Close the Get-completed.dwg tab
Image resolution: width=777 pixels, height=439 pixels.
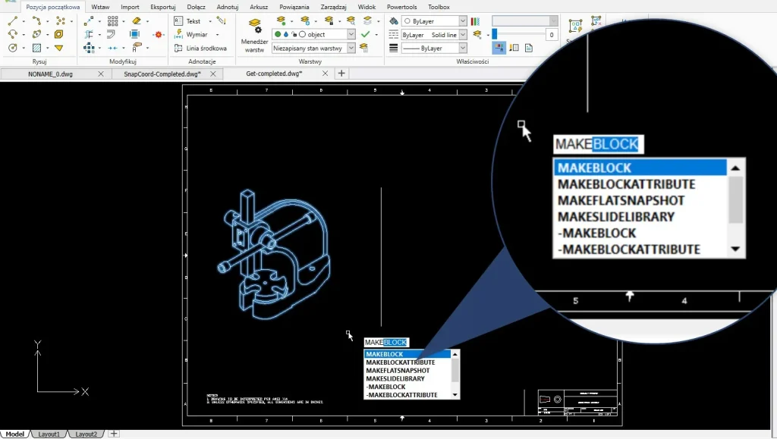point(325,74)
